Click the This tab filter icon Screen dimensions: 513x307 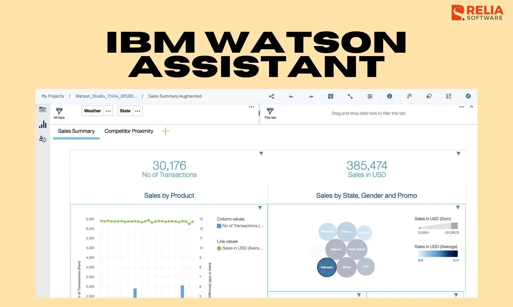[270, 111]
